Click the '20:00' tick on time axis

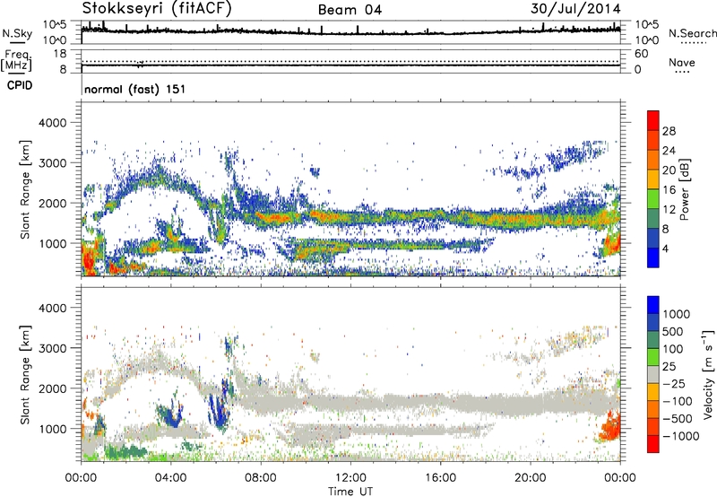pos(531,478)
